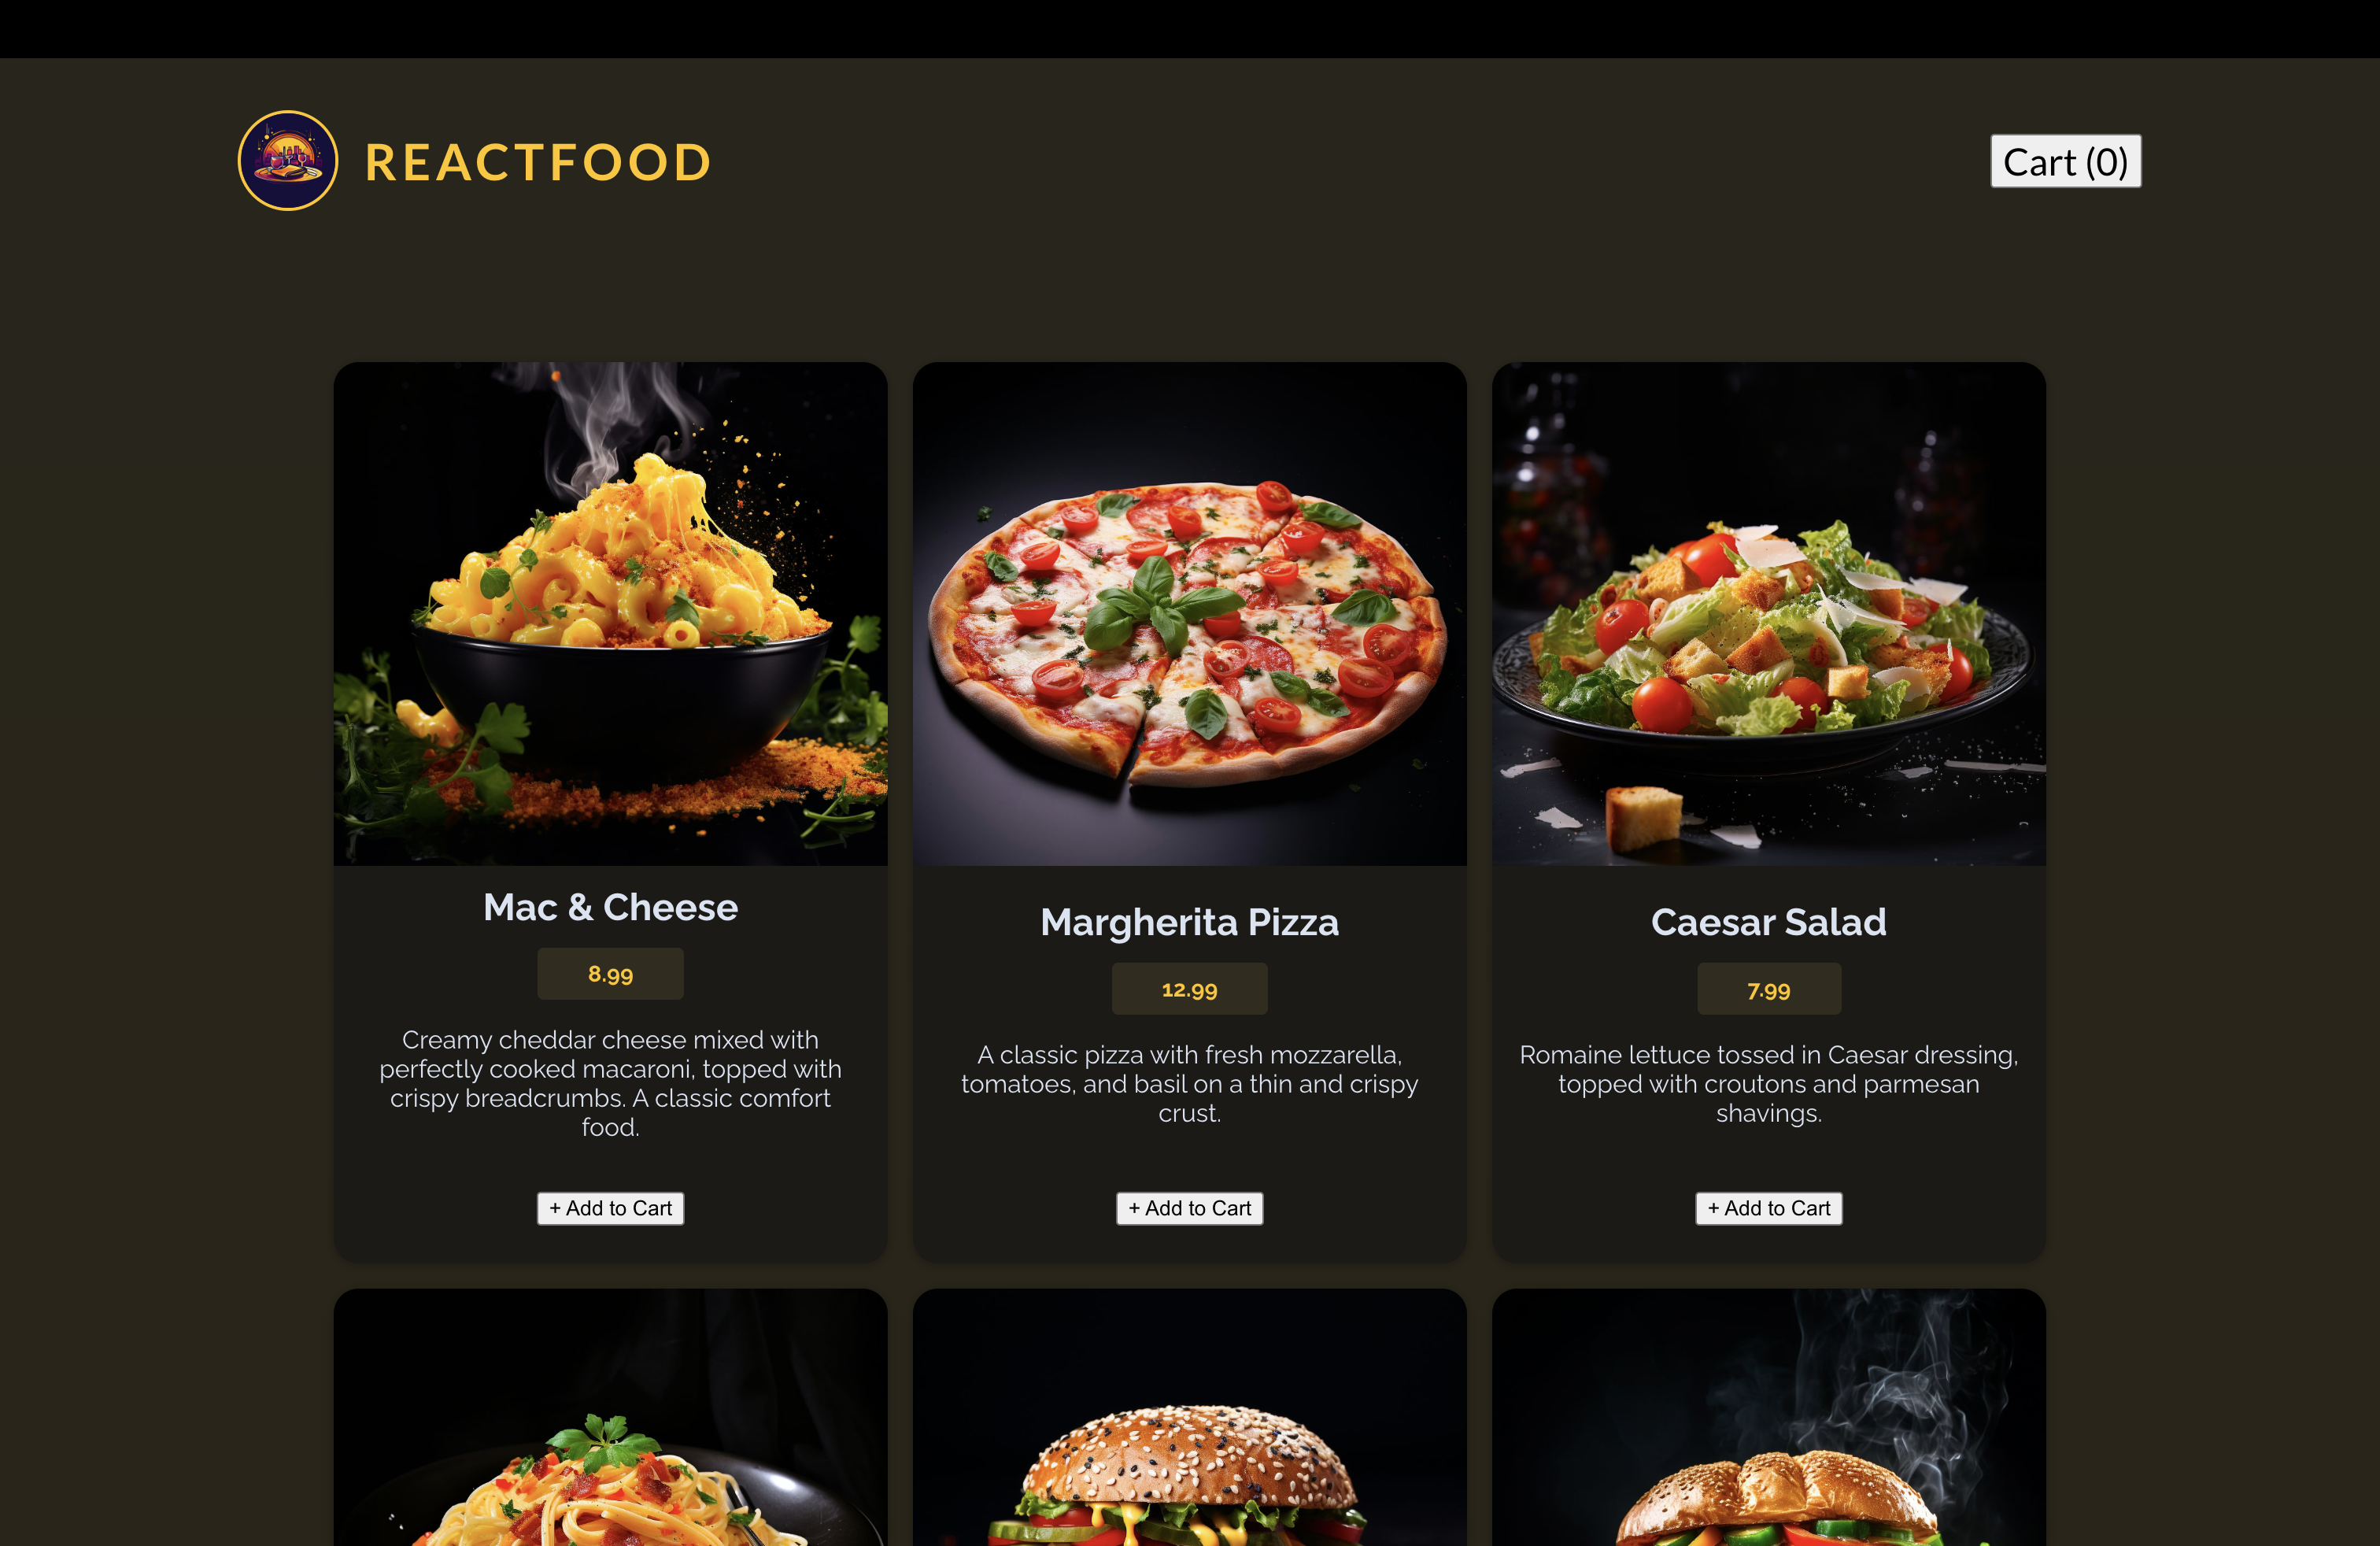Click the 8.99 price tag

[610, 974]
